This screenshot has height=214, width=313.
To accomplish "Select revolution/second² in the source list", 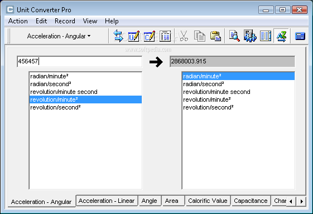I will [85, 107].
